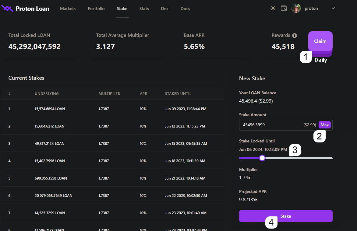This screenshot has width=357, height=231.
Task: Click LOAN balance 45,496.4 ($2.99)
Action: pos(256,101)
